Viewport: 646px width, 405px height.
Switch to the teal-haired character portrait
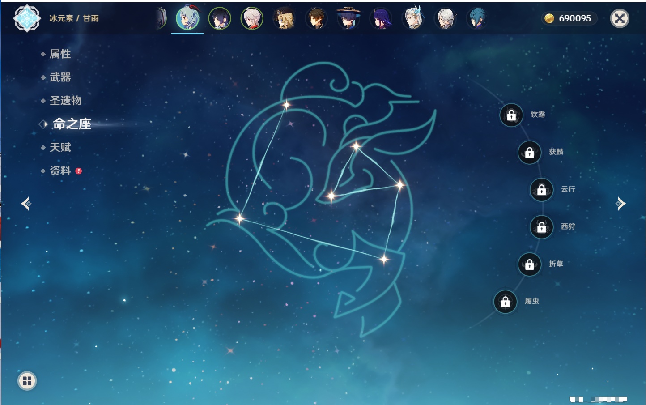point(477,18)
